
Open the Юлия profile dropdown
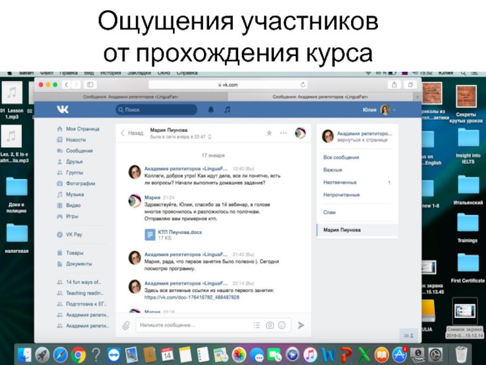pos(379,110)
